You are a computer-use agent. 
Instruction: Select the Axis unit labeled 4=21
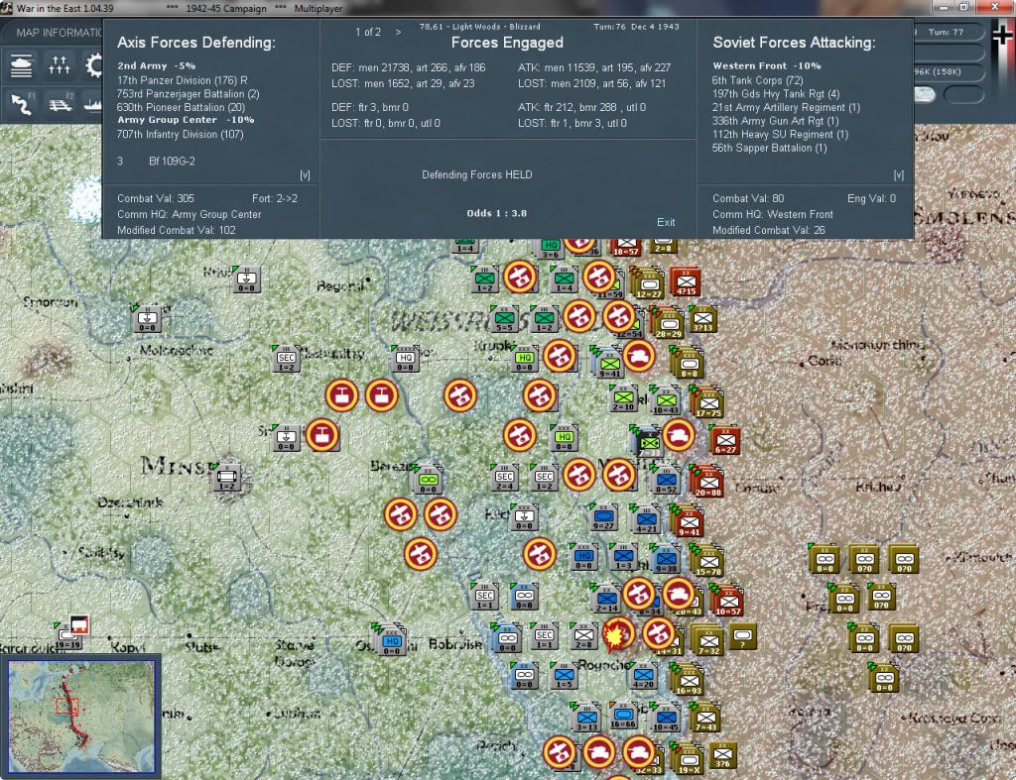(x=646, y=520)
